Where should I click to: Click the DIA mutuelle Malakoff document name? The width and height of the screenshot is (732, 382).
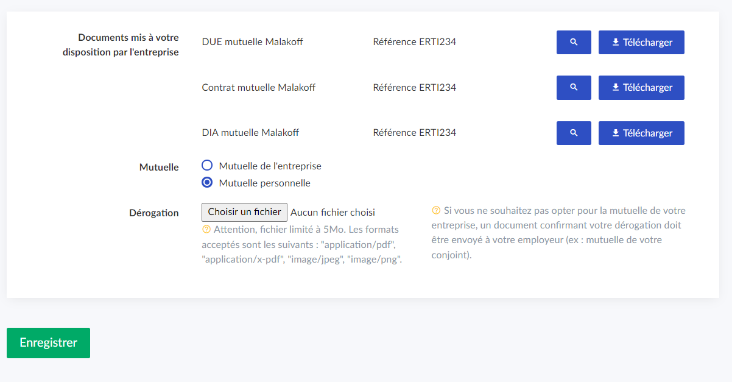[250, 132]
